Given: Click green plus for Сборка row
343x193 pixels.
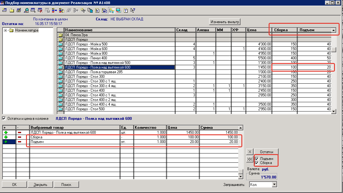Looking at the screenshot, I should point(6,137).
